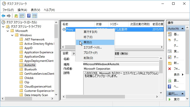Select the Active Directory Rights folder

(39, 44)
